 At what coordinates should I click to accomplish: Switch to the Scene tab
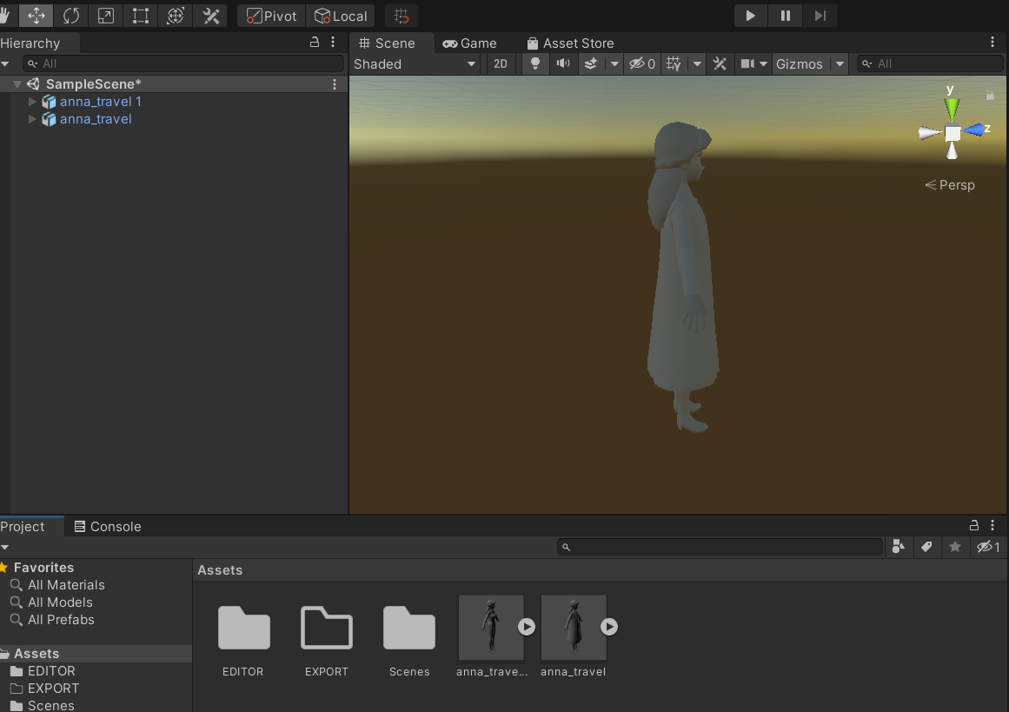coord(388,43)
